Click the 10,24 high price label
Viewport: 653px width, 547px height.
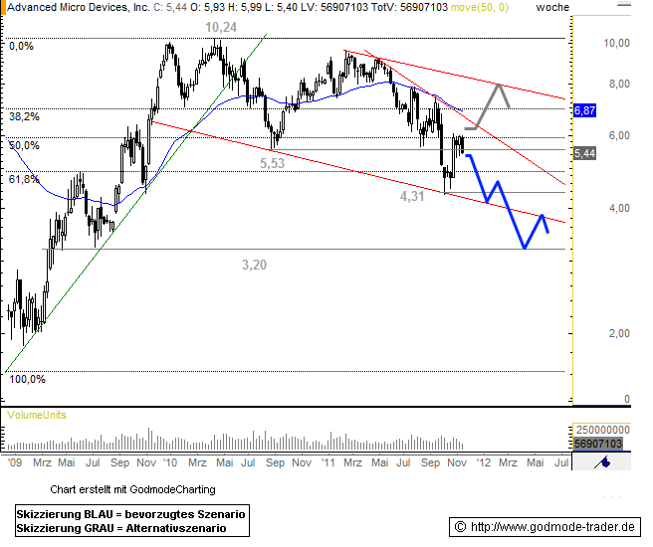220,28
